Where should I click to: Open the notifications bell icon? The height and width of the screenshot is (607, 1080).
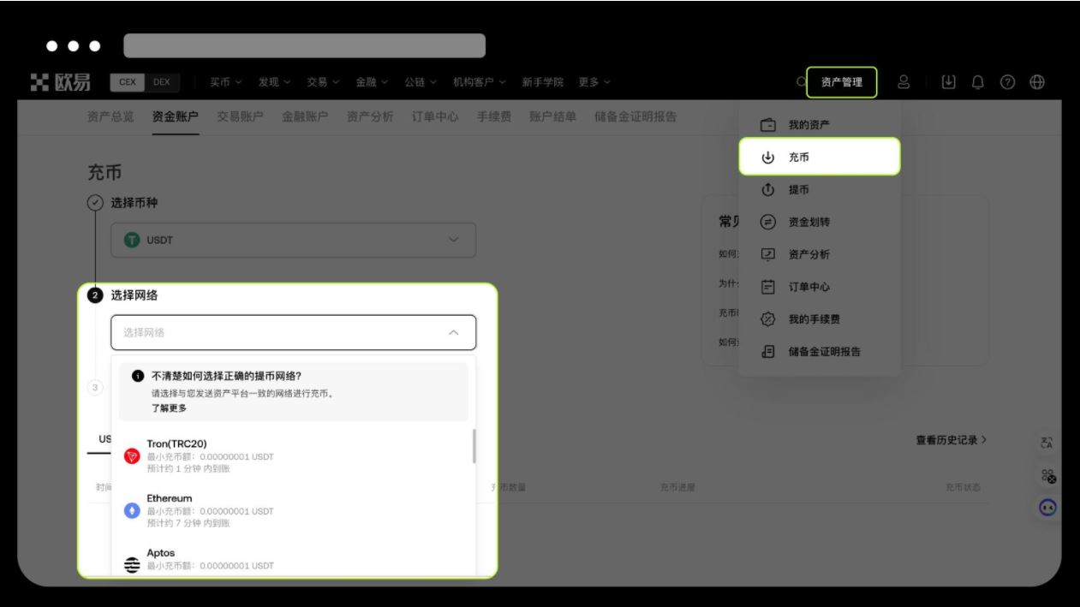(977, 81)
